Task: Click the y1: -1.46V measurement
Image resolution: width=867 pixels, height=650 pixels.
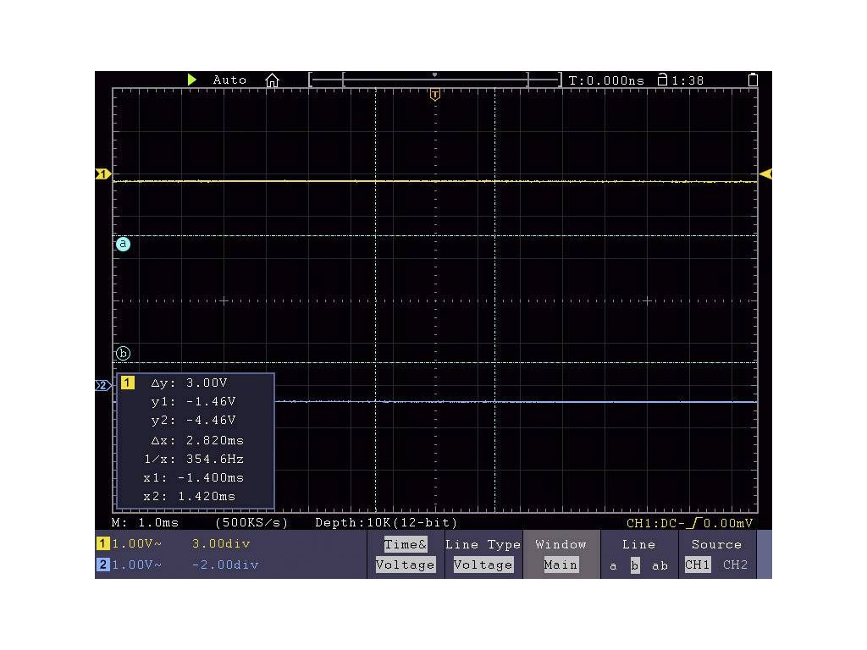Action: 194,401
